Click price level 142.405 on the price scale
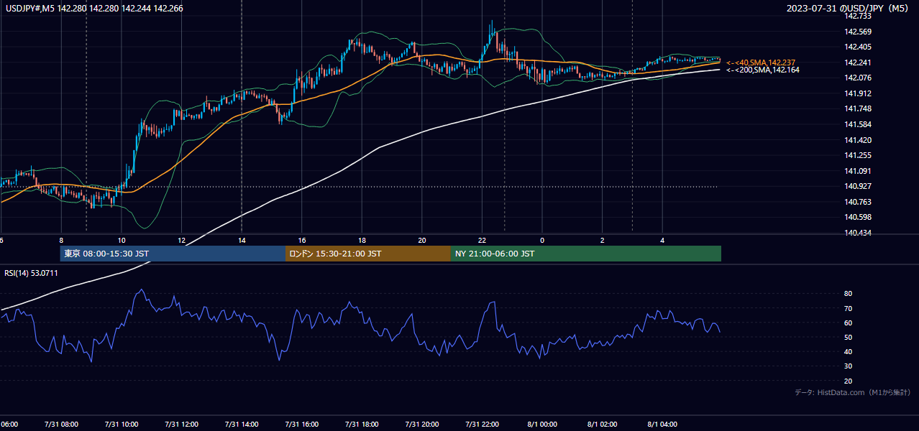This screenshot has width=919, height=431. click(859, 47)
